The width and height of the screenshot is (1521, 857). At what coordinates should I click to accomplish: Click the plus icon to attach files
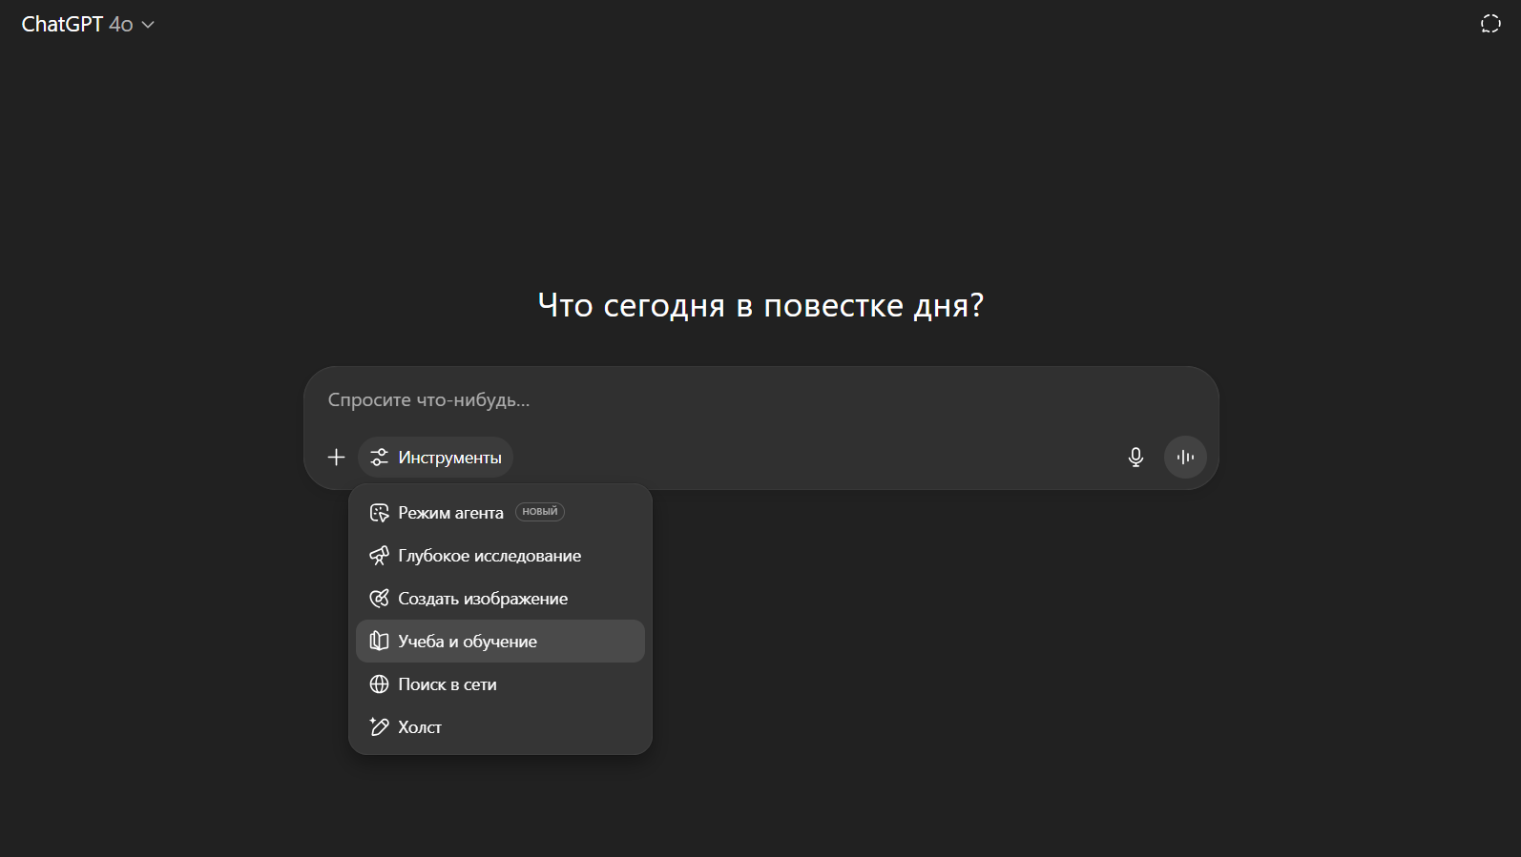(336, 458)
